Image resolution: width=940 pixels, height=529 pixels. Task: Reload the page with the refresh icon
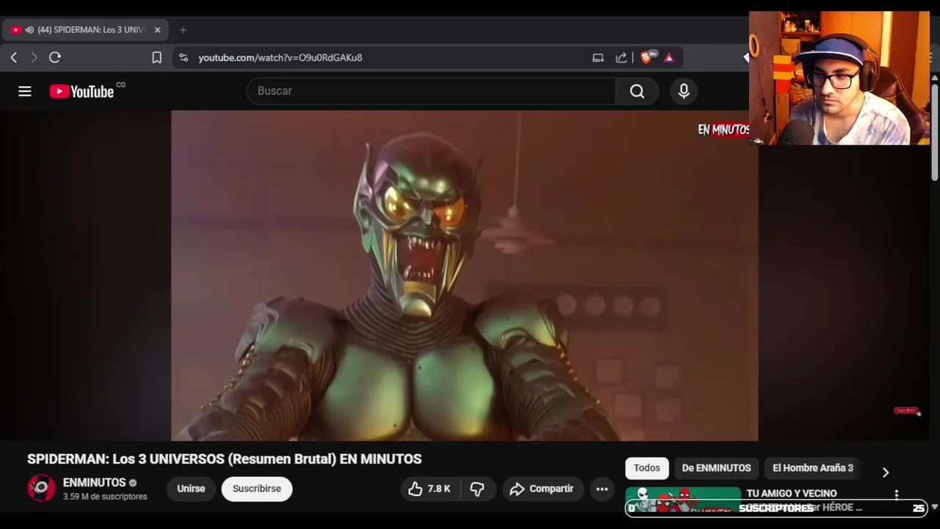coord(54,57)
